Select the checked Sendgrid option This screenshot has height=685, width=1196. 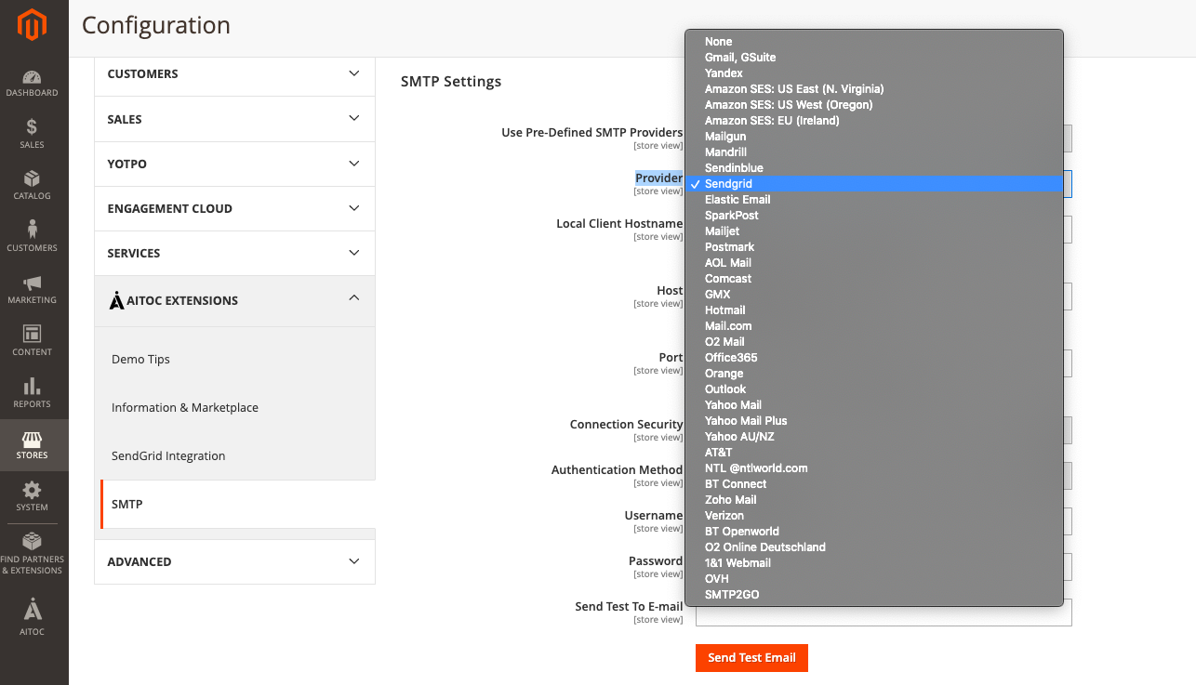click(874, 184)
